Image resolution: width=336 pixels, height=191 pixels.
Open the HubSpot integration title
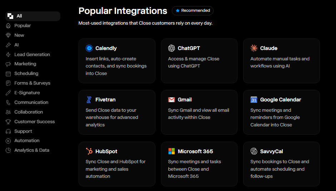tap(106, 151)
